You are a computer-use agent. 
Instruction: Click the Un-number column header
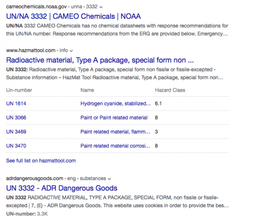(x=19, y=90)
